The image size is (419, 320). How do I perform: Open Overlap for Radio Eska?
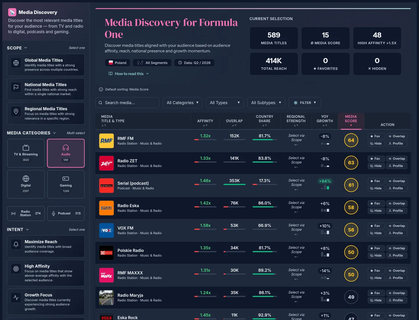(397, 203)
